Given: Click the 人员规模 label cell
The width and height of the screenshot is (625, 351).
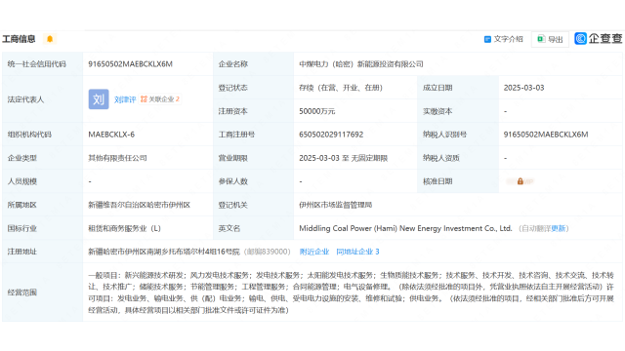Looking at the screenshot, I should click(42, 181).
